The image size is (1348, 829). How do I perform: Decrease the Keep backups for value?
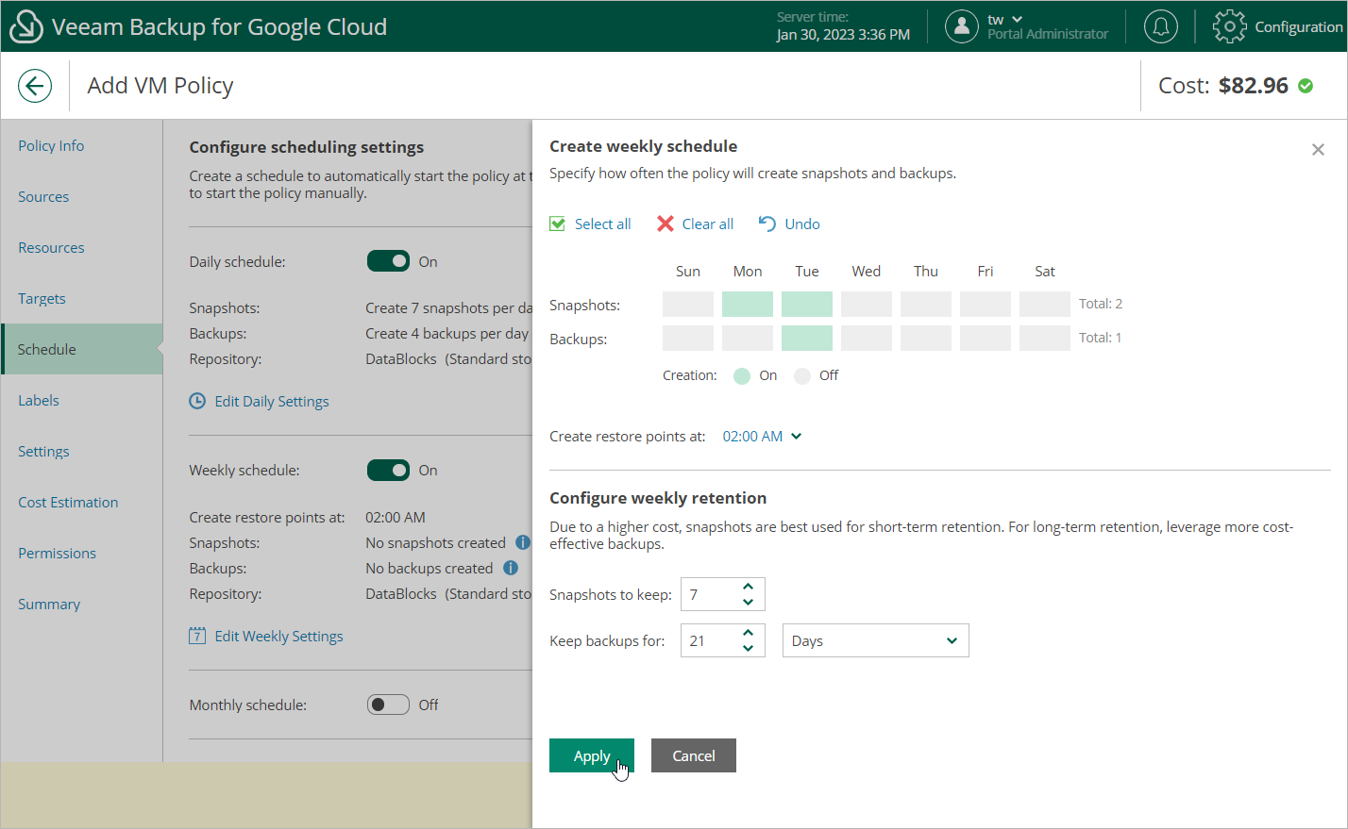coord(748,648)
